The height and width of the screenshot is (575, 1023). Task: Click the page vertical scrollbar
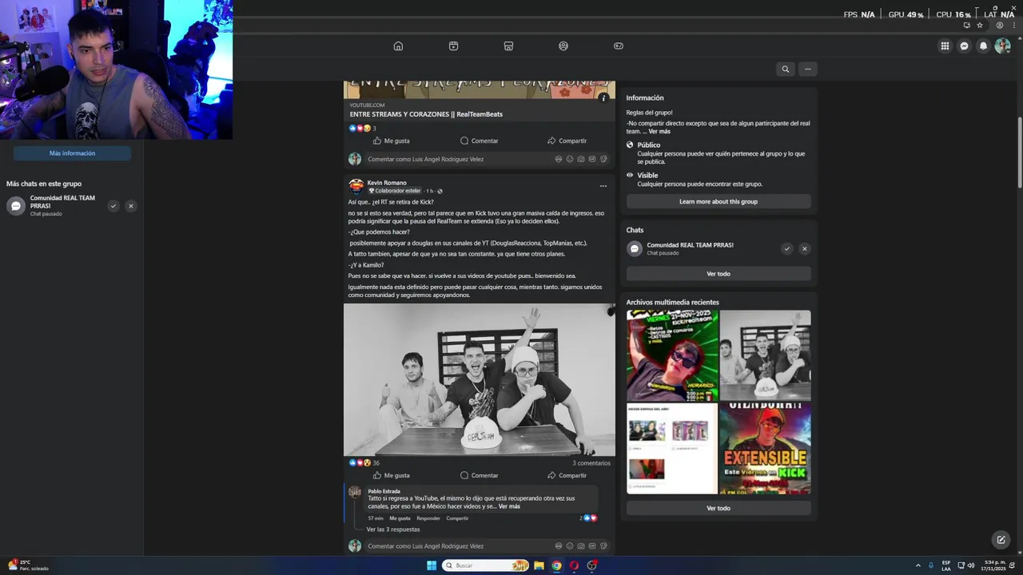(1019, 152)
